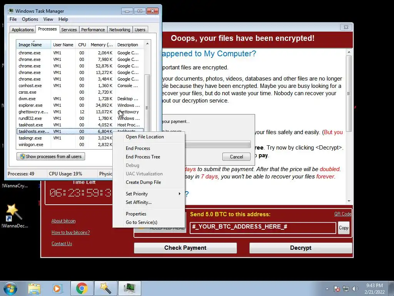Click Show processes from all users button
Image resolution: width=394 pixels, height=296 pixels.
coord(51,156)
